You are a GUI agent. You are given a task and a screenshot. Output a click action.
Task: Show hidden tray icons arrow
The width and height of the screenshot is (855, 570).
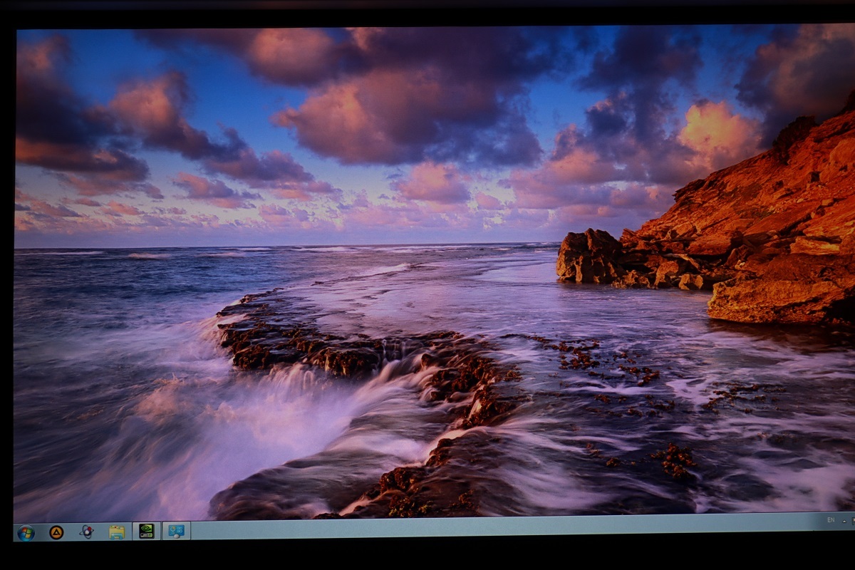844,522
